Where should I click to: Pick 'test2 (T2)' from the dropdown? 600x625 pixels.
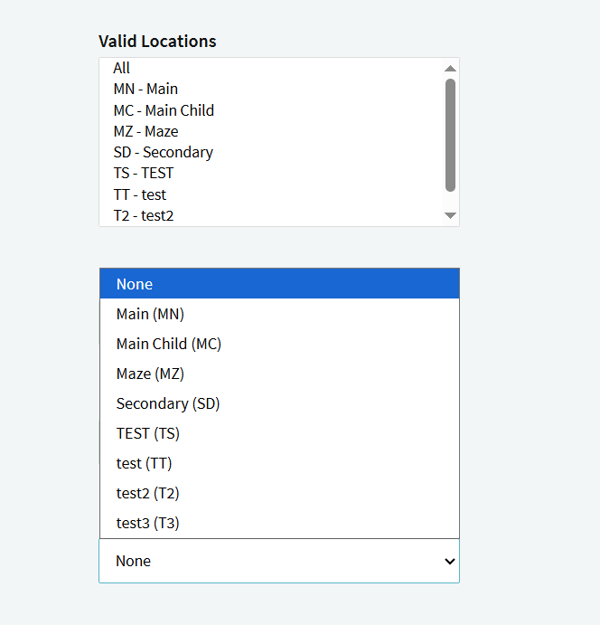click(148, 493)
